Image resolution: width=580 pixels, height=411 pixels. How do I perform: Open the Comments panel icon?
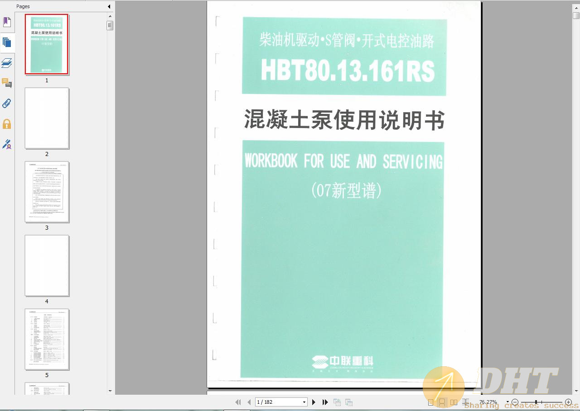coord(7,83)
